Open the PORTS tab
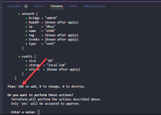Viewport: 161px width, 115px height. [x=73, y=6]
